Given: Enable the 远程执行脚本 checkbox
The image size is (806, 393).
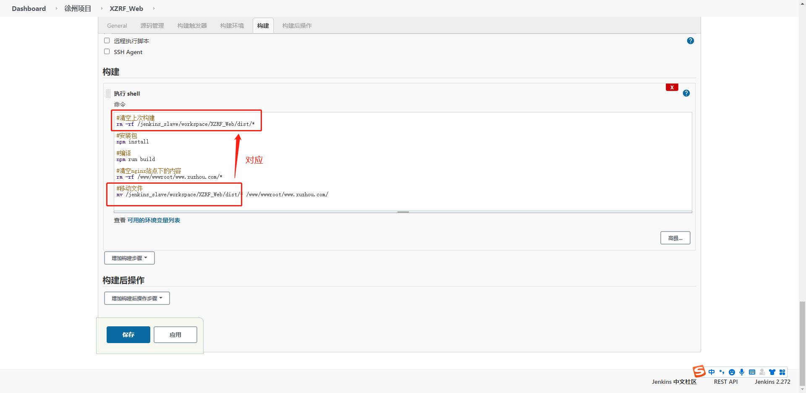Looking at the screenshot, I should (x=107, y=41).
